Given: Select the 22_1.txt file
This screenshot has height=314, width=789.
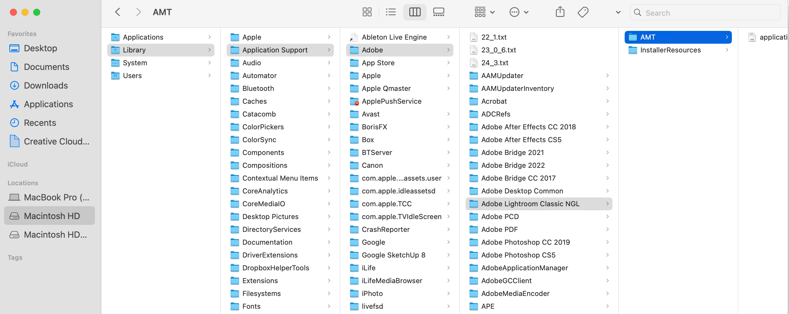Looking at the screenshot, I should click(539, 37).
